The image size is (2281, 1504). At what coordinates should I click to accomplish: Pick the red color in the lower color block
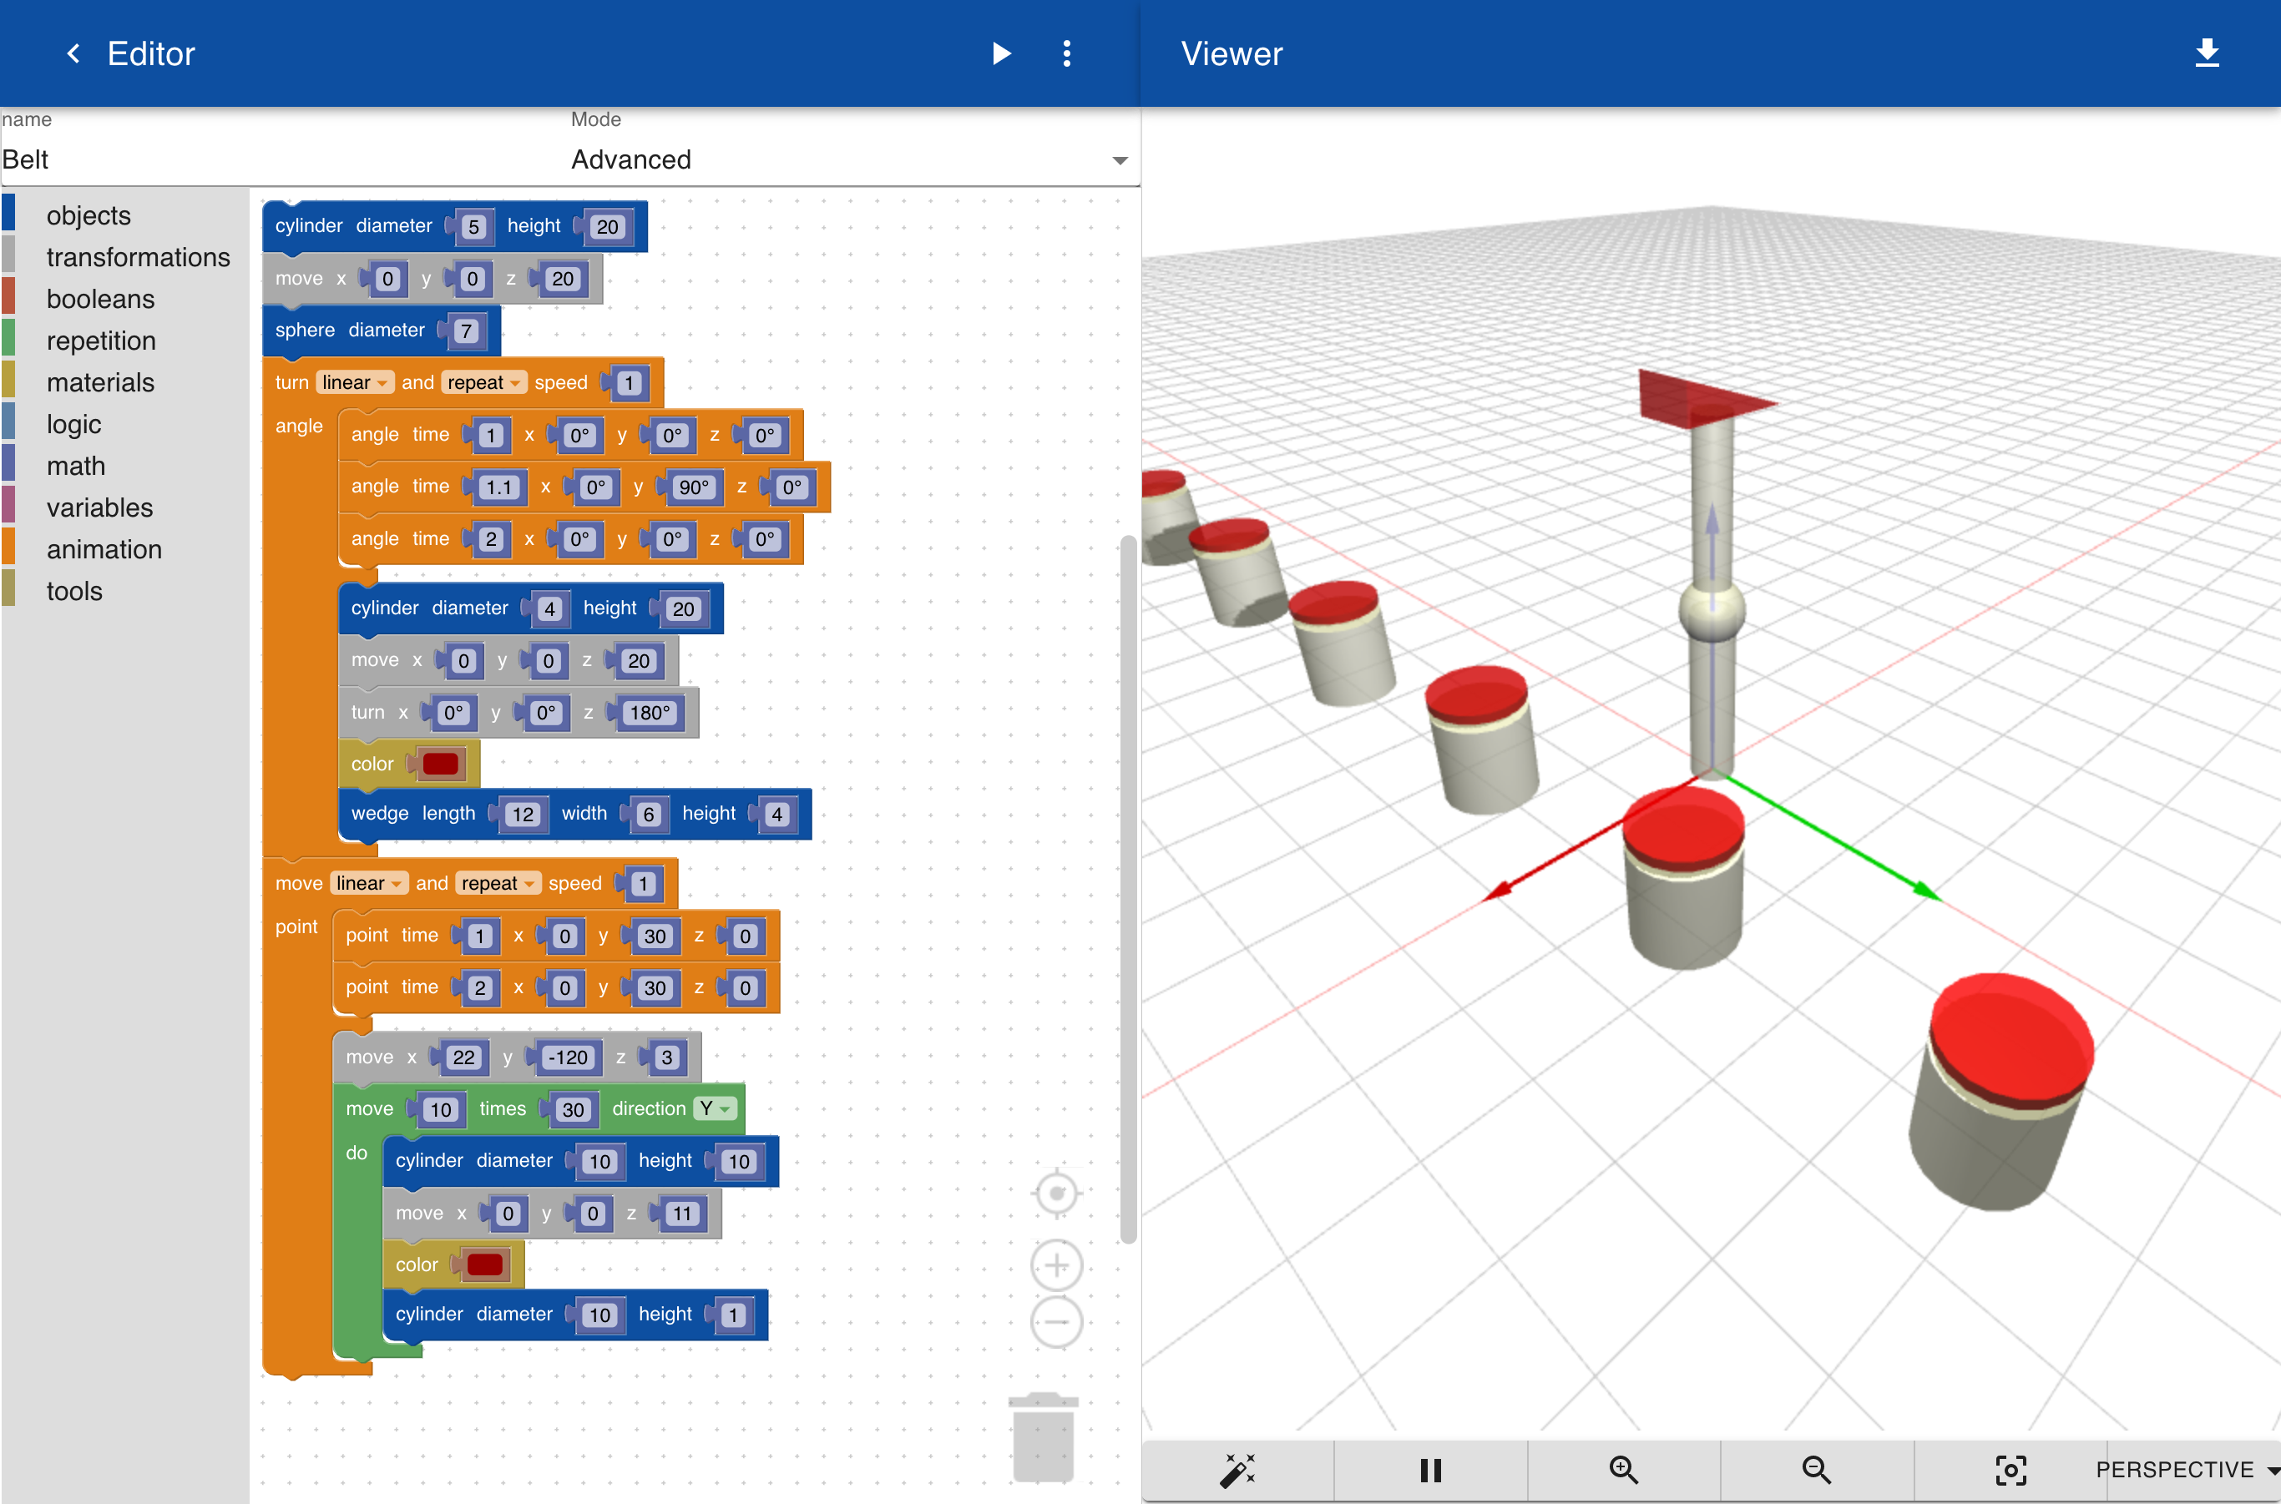pyautogui.click(x=484, y=1265)
